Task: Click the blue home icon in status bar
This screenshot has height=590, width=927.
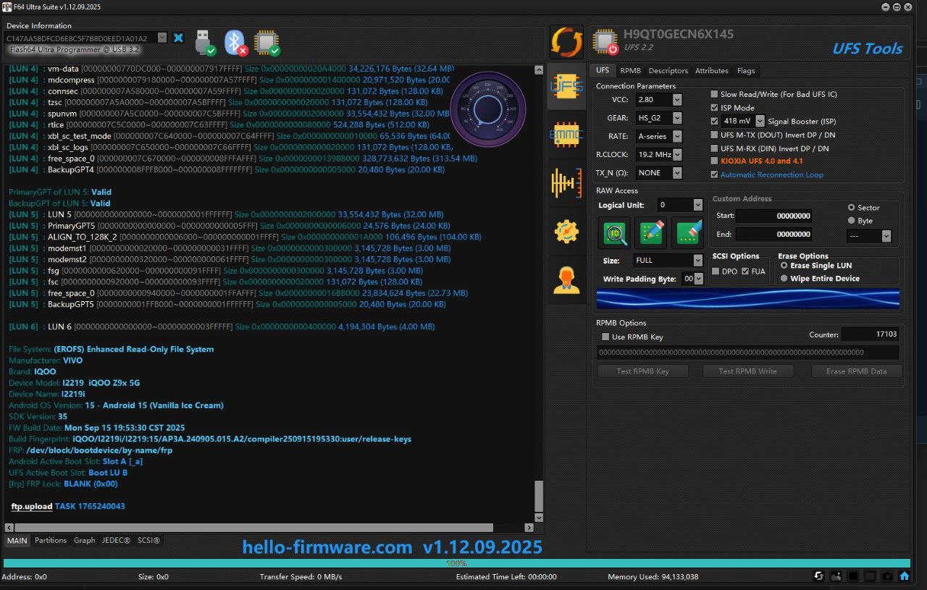Action: 905,576
